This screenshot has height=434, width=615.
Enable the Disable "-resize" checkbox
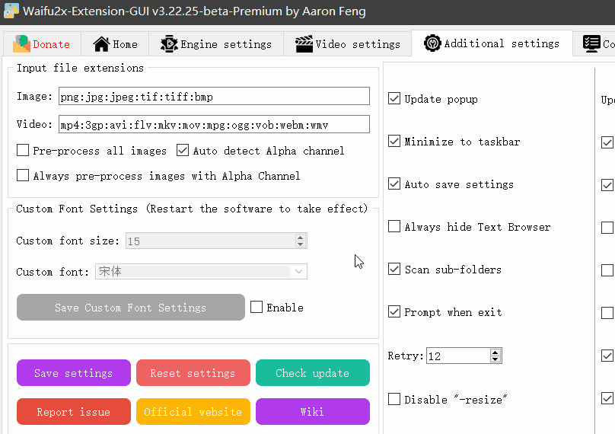394,399
